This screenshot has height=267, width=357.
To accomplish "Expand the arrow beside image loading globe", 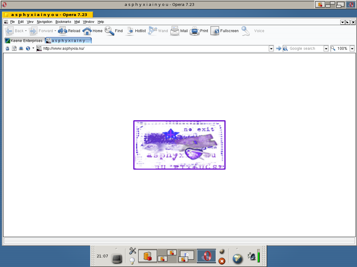I will [x=33, y=48].
